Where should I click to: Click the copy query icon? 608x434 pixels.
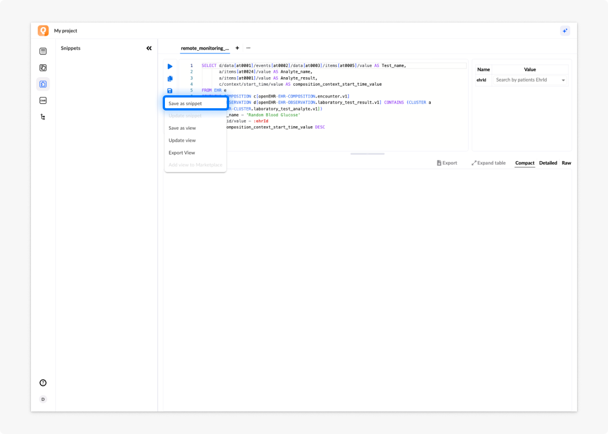[x=170, y=78]
